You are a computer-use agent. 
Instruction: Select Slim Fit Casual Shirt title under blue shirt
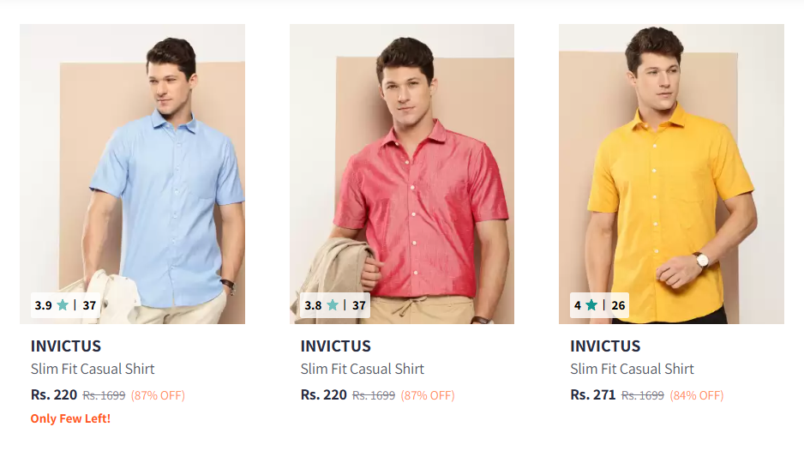click(93, 369)
